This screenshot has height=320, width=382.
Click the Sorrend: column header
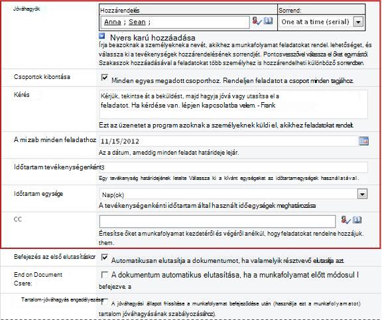click(x=290, y=11)
